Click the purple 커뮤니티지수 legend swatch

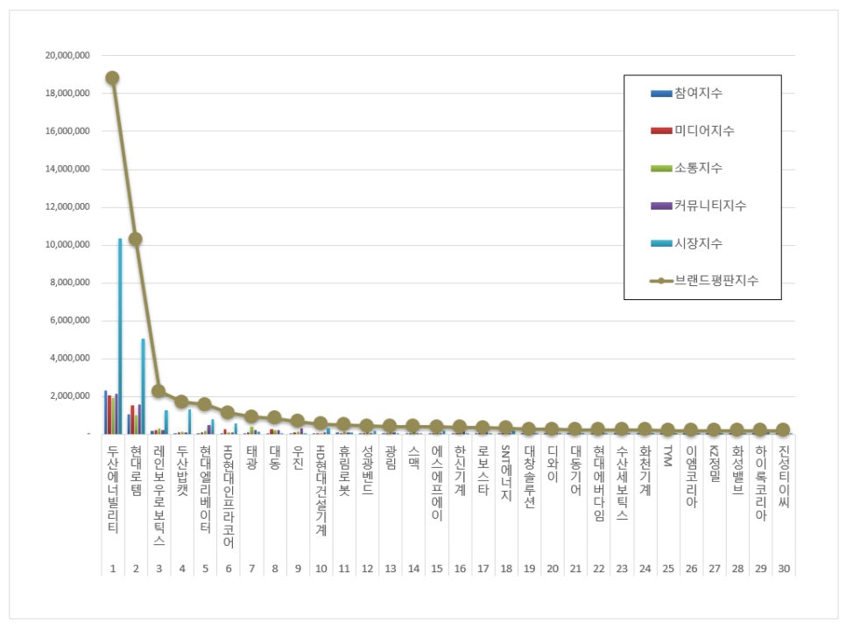point(661,206)
